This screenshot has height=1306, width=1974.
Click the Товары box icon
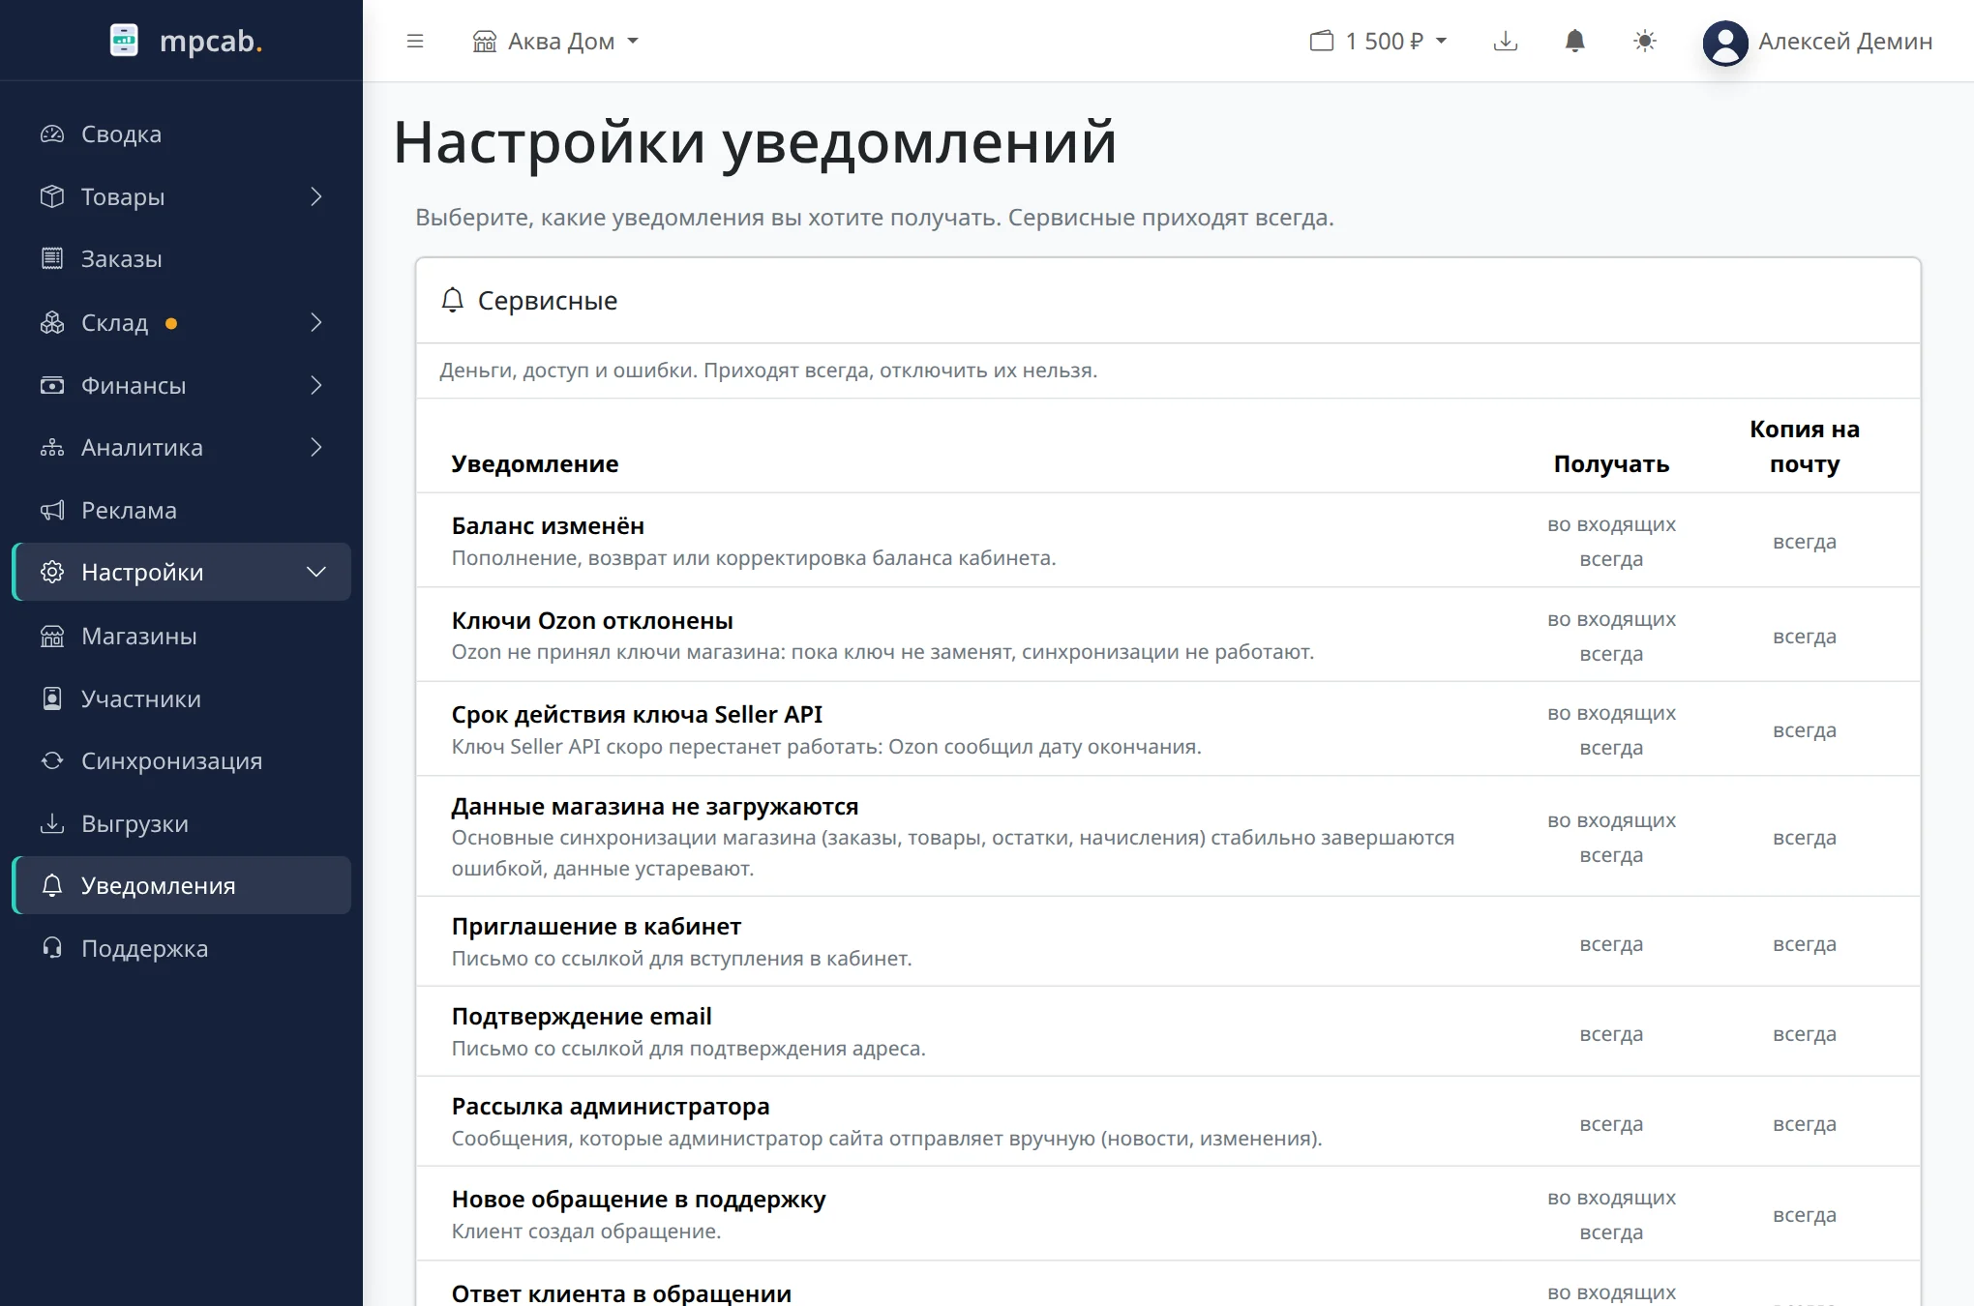click(52, 196)
